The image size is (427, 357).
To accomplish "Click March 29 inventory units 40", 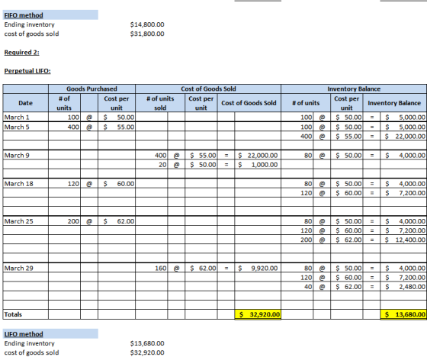I will tap(297, 287).
